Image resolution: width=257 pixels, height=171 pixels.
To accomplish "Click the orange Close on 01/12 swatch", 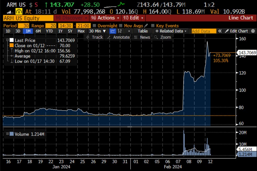I will click(12, 45).
